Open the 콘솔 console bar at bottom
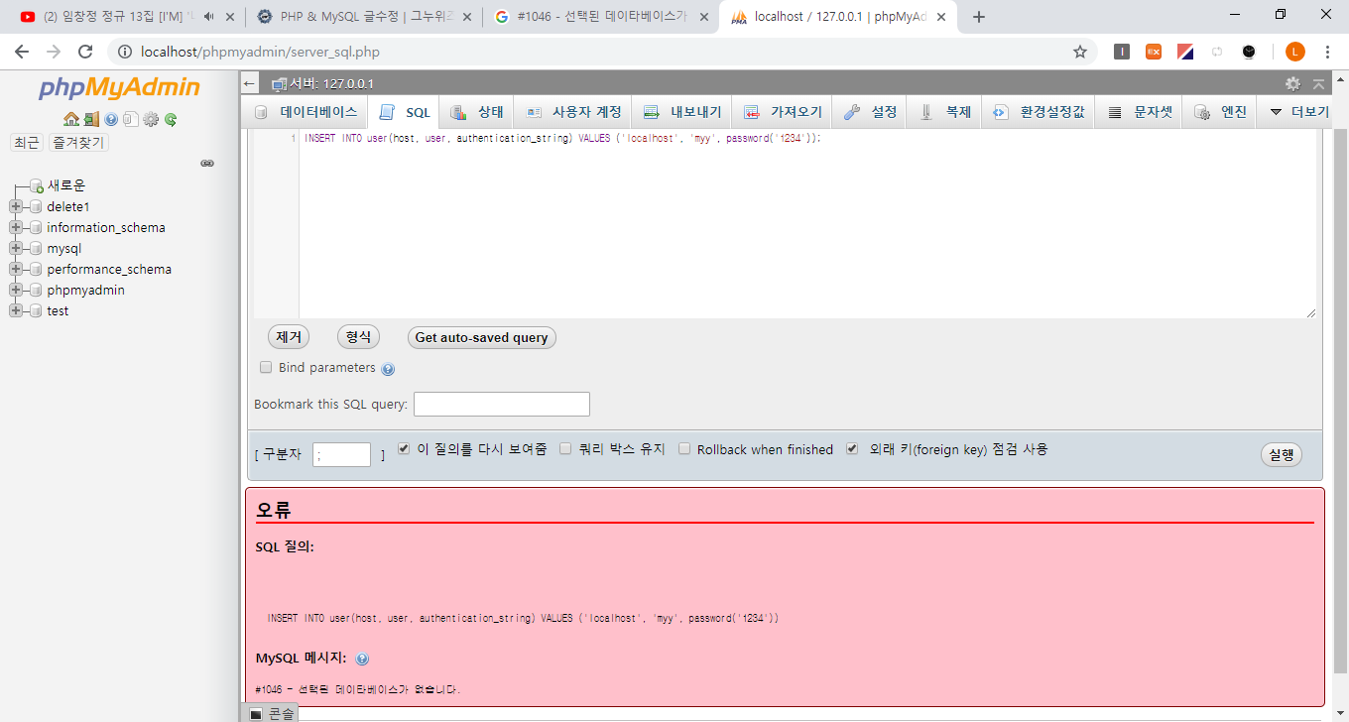 pos(272,713)
